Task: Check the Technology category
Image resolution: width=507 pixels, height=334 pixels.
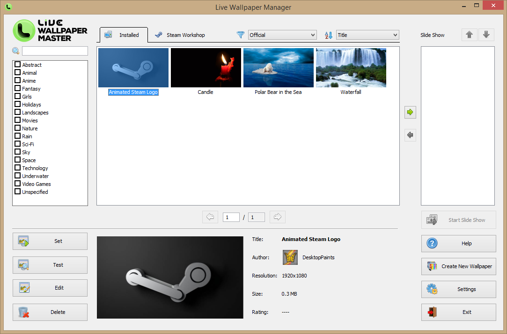Action: [x=18, y=168]
